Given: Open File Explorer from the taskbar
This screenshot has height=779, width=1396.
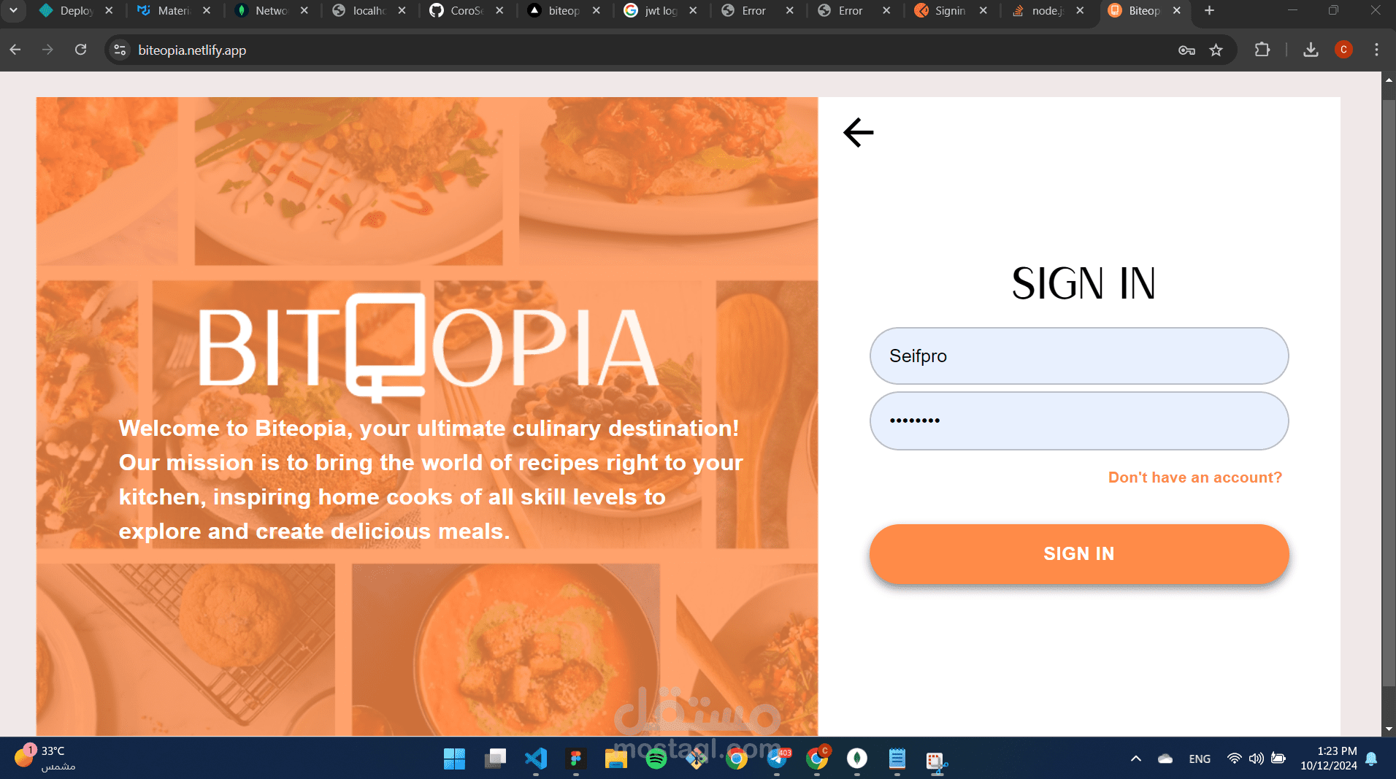Looking at the screenshot, I should (x=615, y=759).
